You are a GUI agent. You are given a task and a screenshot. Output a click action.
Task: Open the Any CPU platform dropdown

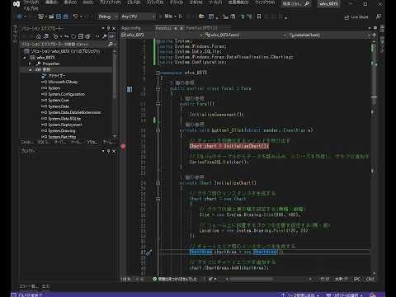click(138, 16)
